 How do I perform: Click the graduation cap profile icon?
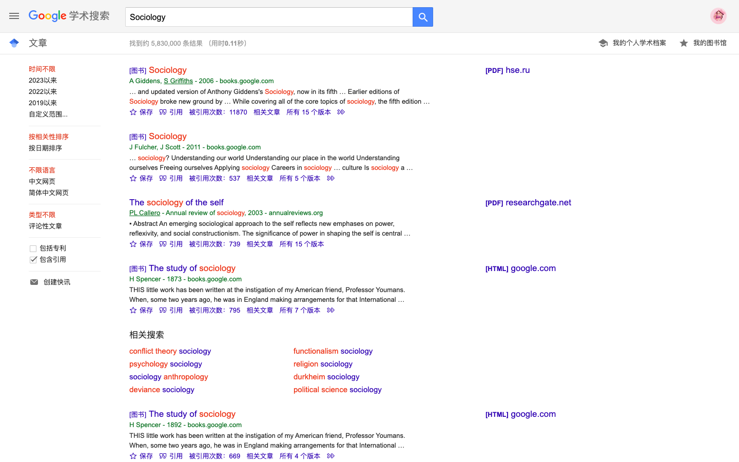click(x=603, y=43)
